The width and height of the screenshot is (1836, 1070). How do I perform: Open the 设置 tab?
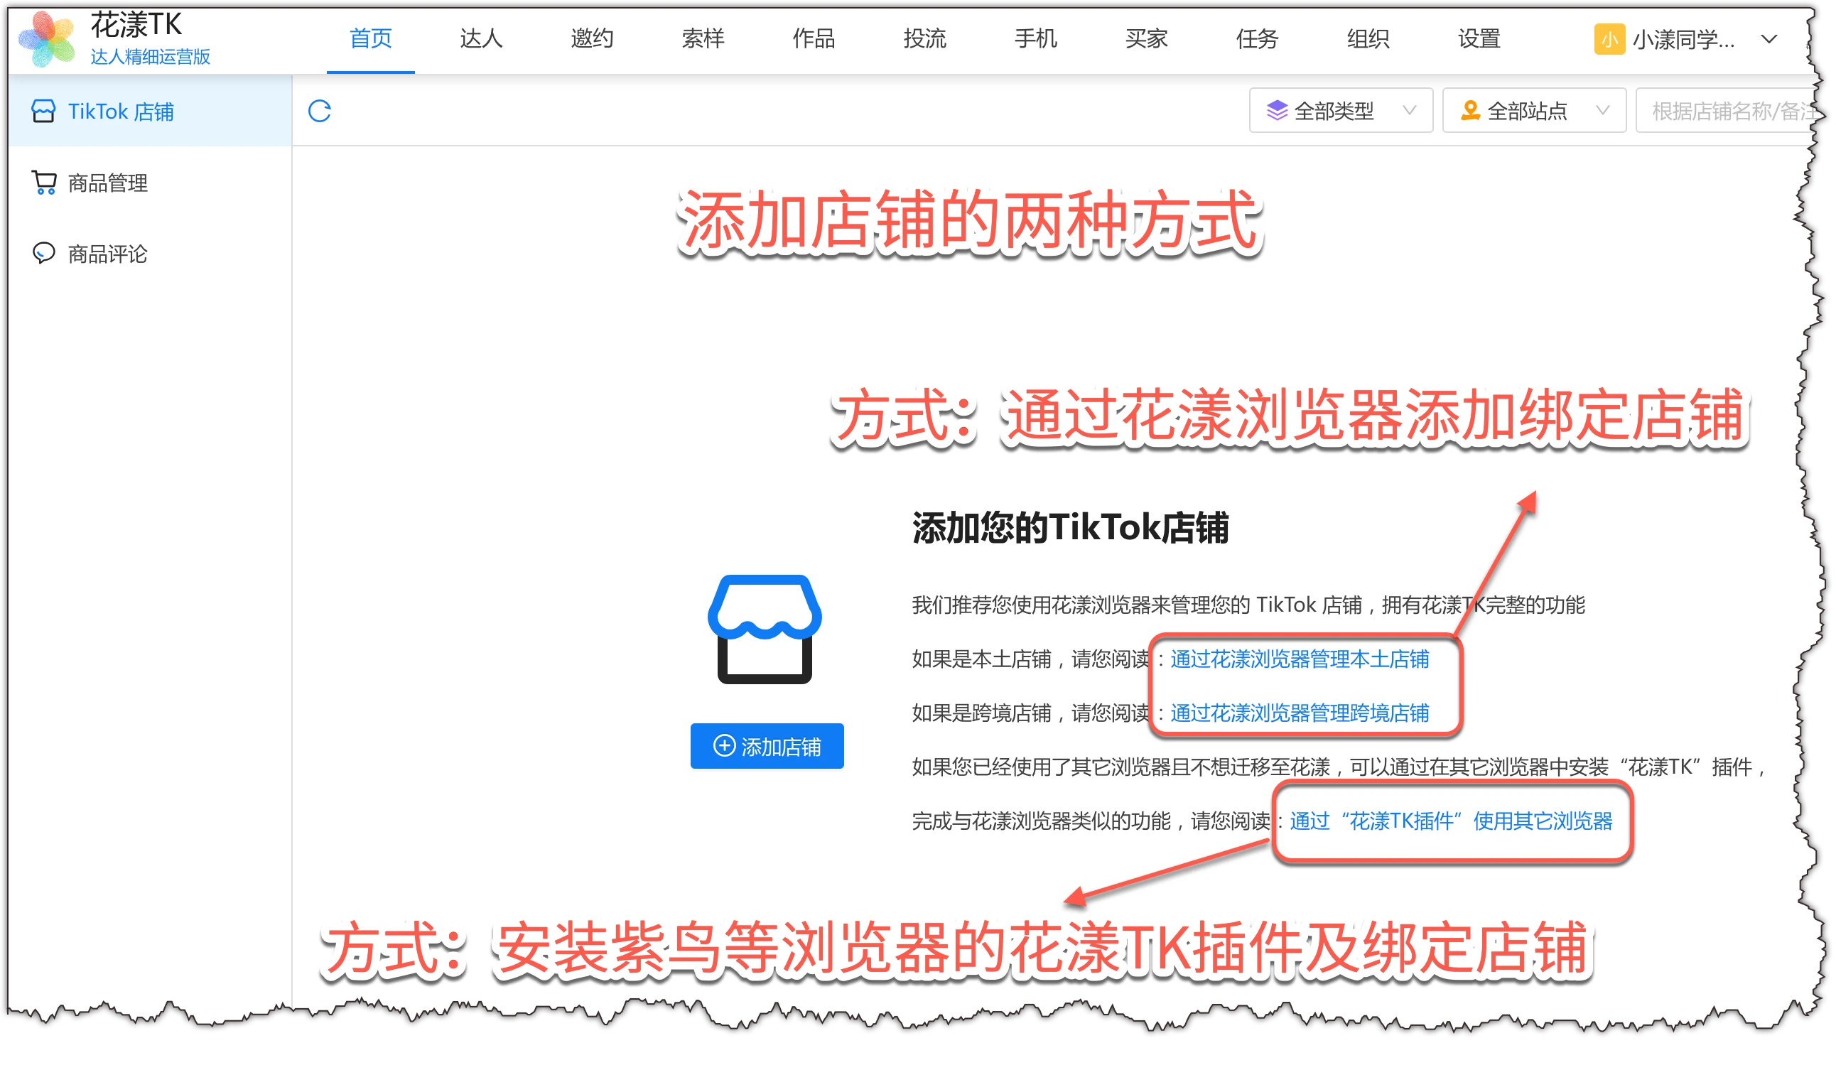click(1479, 38)
